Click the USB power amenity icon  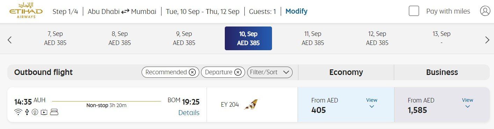pyautogui.click(x=27, y=112)
